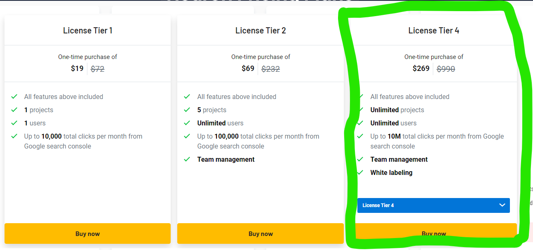Click the checkmark beside Tier 2 "Team management"

click(187, 159)
